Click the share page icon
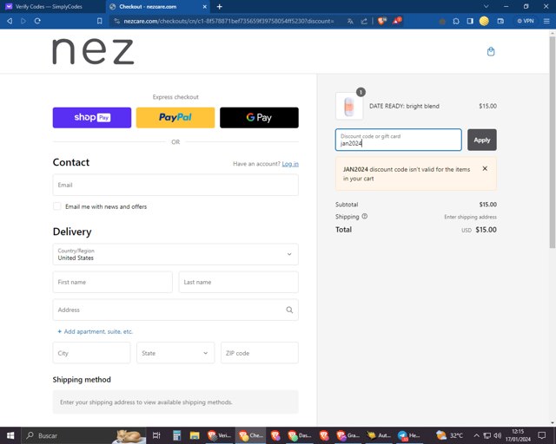This screenshot has width=556, height=444. (364, 21)
